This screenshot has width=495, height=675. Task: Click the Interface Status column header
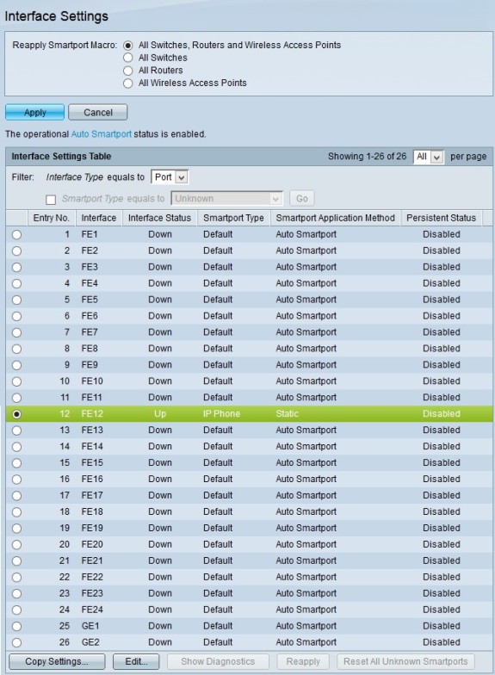(x=160, y=218)
